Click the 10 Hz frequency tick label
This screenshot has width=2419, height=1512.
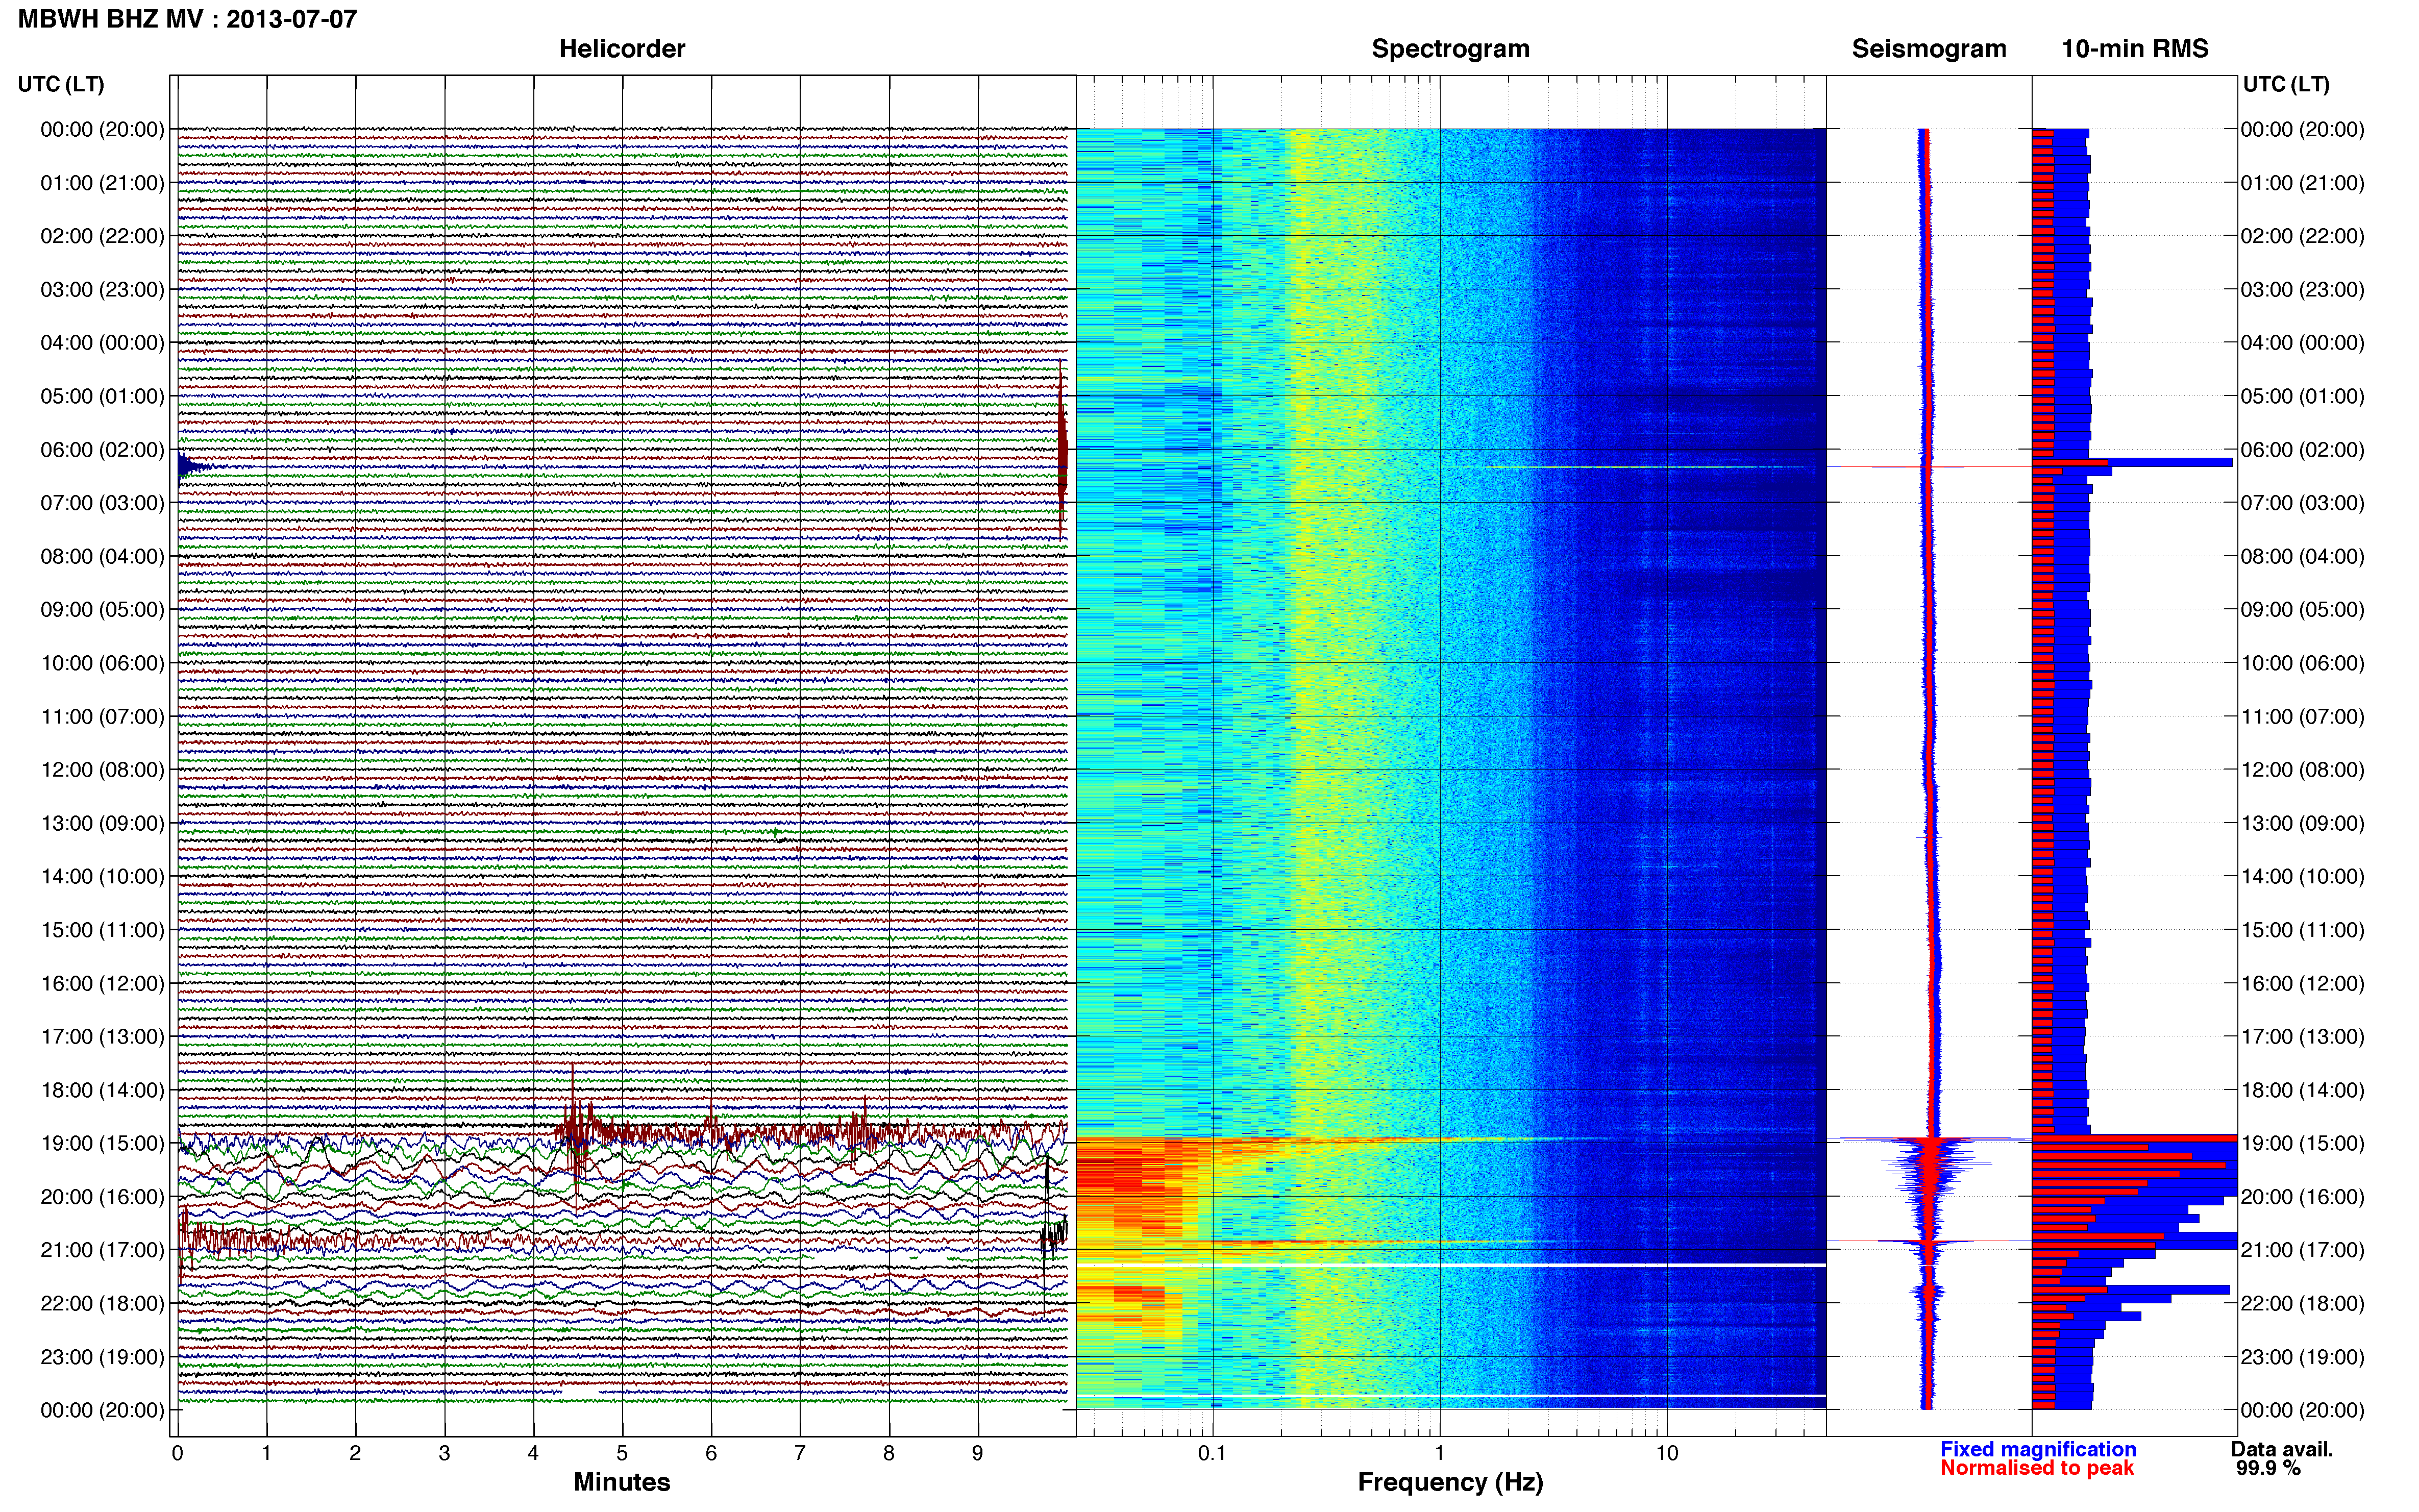tap(1666, 1454)
